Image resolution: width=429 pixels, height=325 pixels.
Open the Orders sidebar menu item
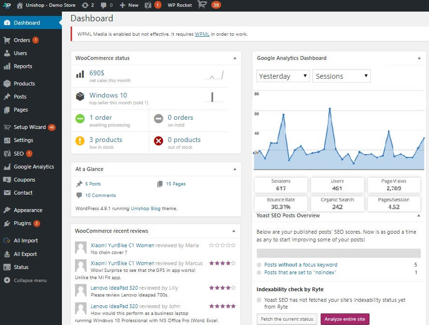coord(22,40)
